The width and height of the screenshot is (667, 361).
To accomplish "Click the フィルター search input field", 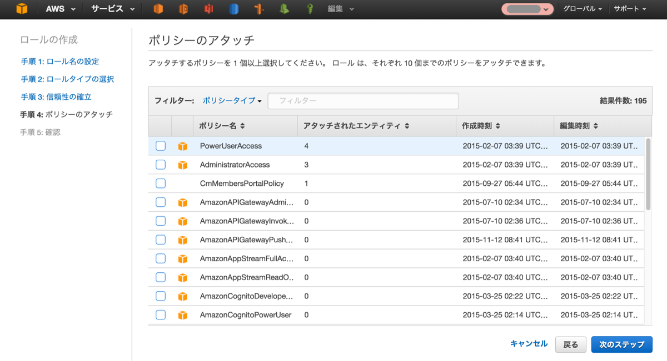I will [364, 101].
